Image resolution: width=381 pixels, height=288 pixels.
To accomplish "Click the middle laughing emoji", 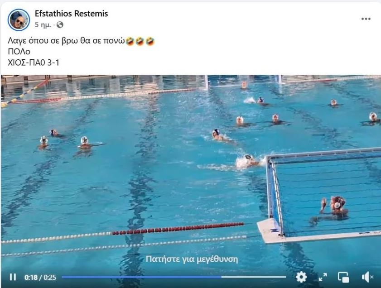I will [140, 41].
